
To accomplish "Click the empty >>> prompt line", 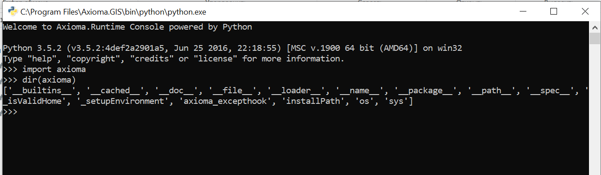I will pos(10,112).
